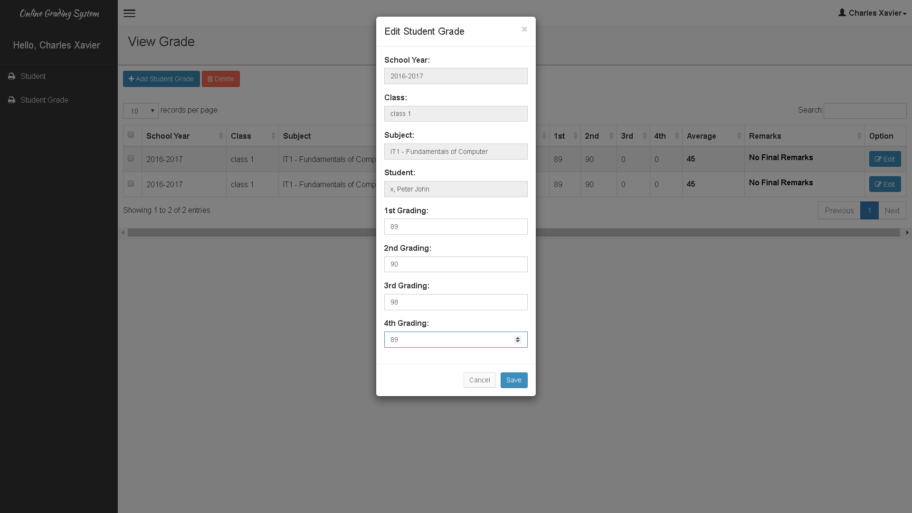This screenshot has width=912, height=513.
Task: Toggle the first row checkbox
Action: pos(131,159)
